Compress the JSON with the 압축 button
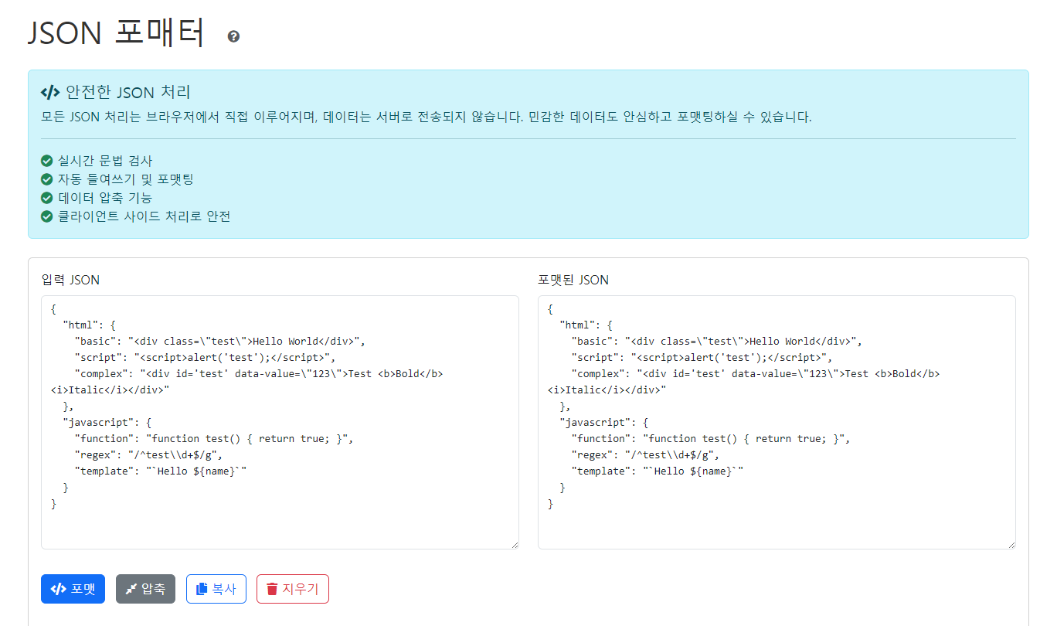This screenshot has height=626, width=1040. pos(145,589)
